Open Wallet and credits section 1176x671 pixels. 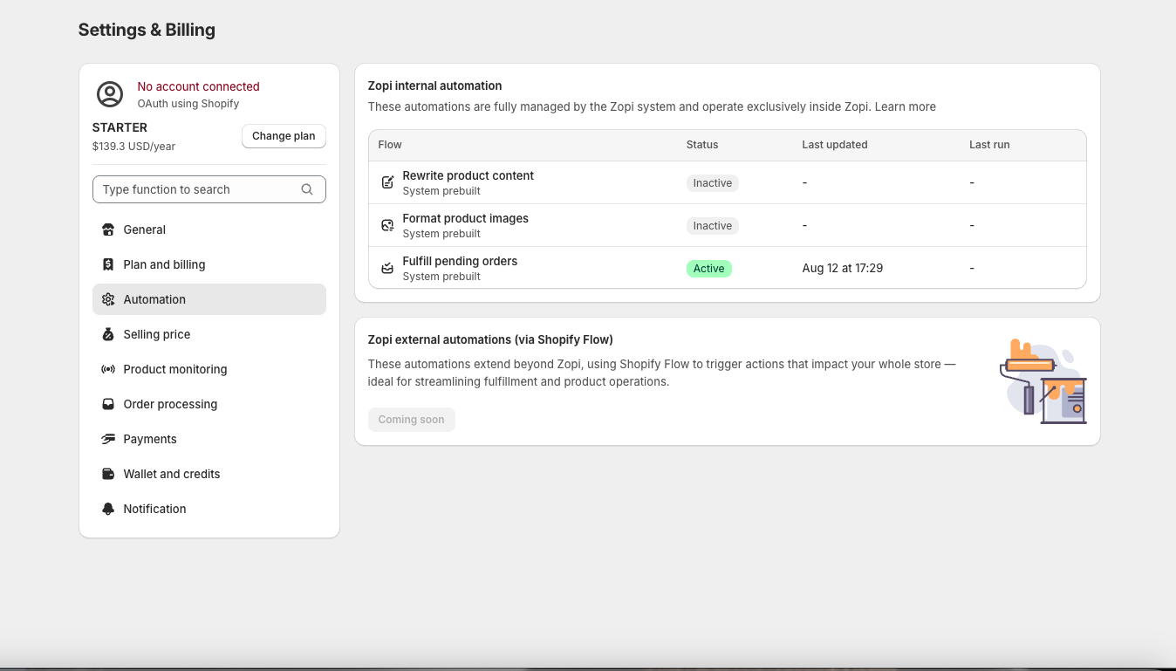pyautogui.click(x=209, y=474)
